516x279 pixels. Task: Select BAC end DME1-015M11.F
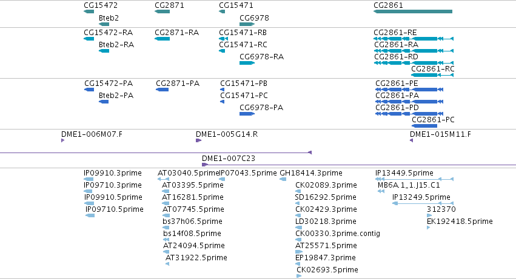(x=411, y=140)
